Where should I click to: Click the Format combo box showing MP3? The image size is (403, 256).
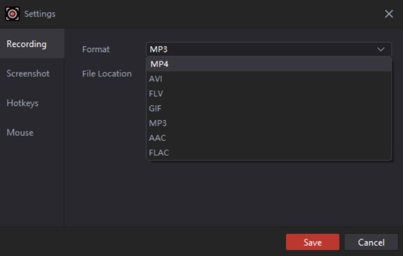click(x=261, y=49)
